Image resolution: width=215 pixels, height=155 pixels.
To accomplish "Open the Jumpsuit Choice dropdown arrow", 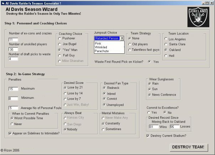I will click(x=122, y=38).
